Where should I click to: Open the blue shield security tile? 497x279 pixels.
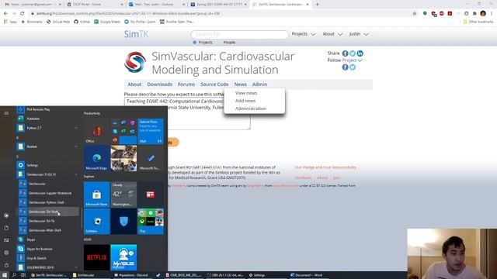(x=123, y=222)
